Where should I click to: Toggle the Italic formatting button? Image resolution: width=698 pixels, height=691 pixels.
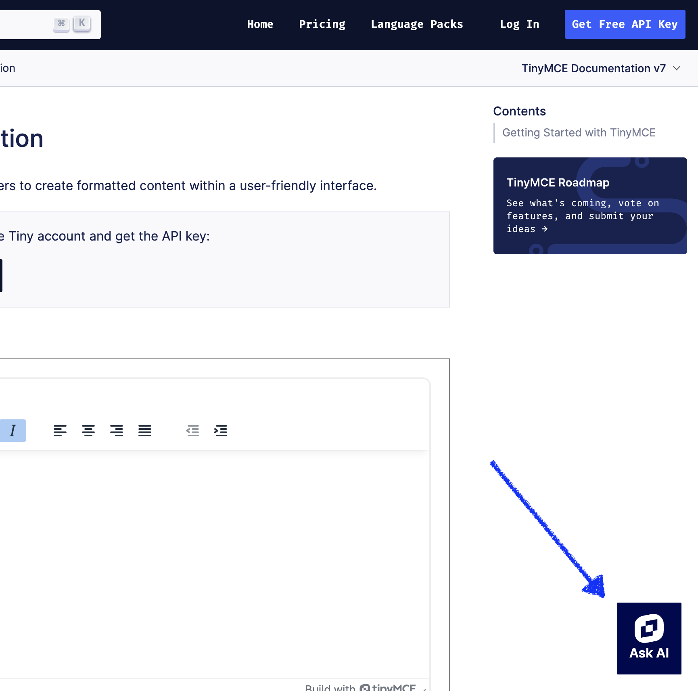tap(13, 431)
